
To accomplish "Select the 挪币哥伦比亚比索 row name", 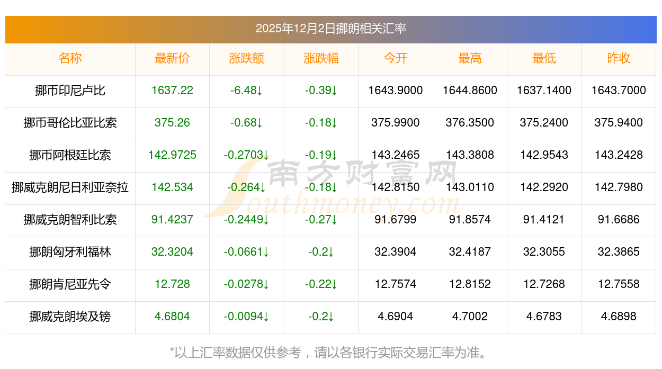I will (70, 123).
